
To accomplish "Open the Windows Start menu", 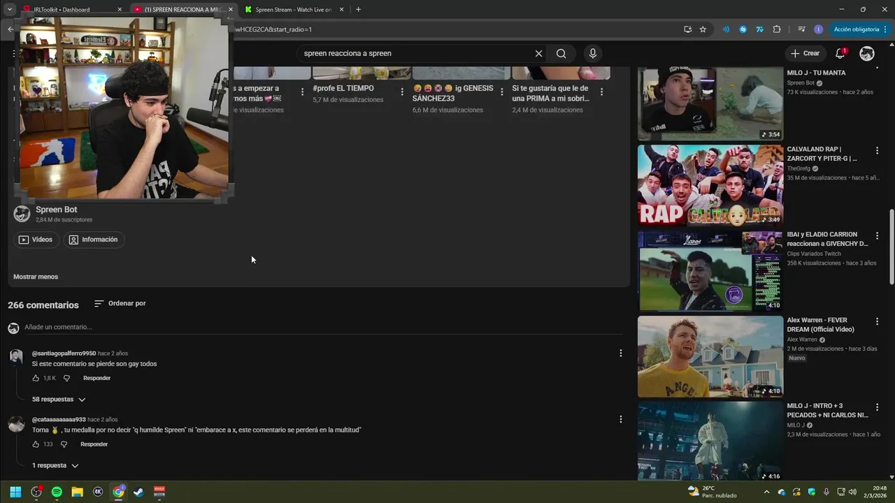I will [x=15, y=492].
